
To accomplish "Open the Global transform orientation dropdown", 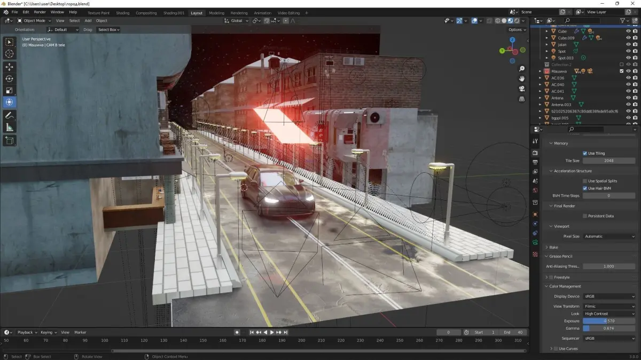I will coord(236,21).
